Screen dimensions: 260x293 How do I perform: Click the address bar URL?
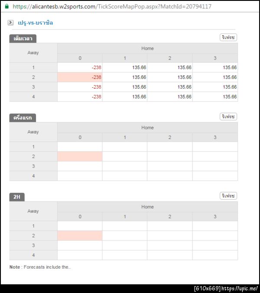point(112,7)
